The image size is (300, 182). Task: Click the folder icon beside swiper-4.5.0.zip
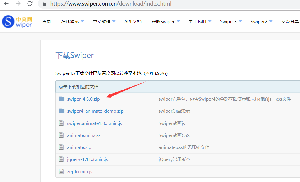pyautogui.click(x=62, y=99)
